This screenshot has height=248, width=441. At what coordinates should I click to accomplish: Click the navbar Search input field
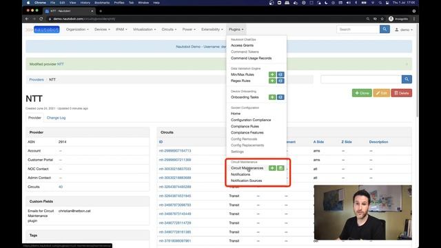click(x=358, y=29)
